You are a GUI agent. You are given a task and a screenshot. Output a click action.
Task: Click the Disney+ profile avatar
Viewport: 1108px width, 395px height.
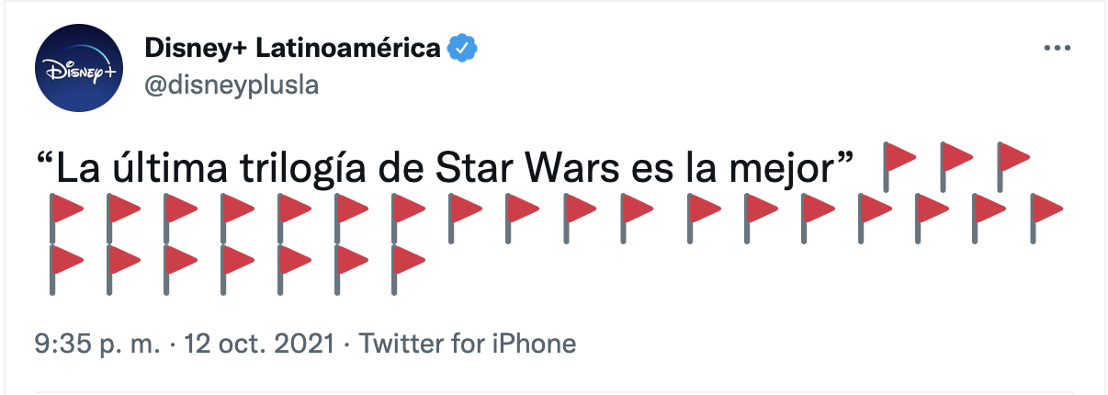click(x=77, y=67)
